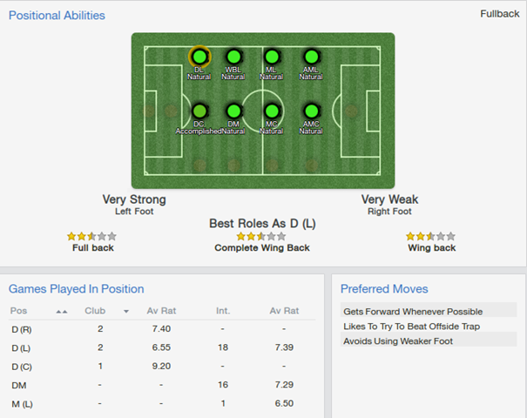Screen dimensions: 527x418
Task: Choose the Complete Wing Back role
Action: [261, 248]
